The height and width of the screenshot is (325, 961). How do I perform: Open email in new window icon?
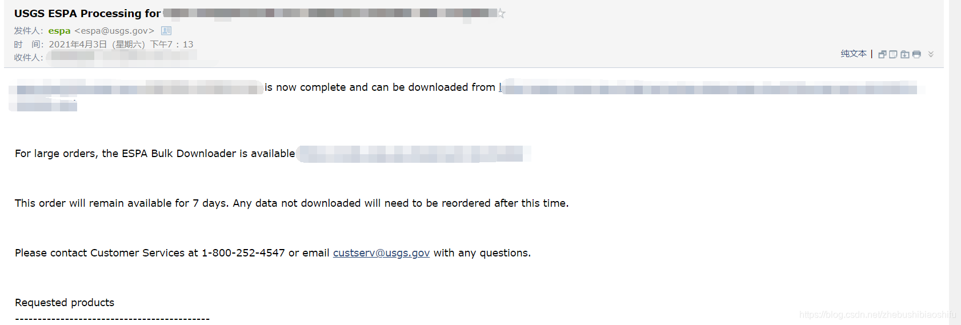click(882, 54)
